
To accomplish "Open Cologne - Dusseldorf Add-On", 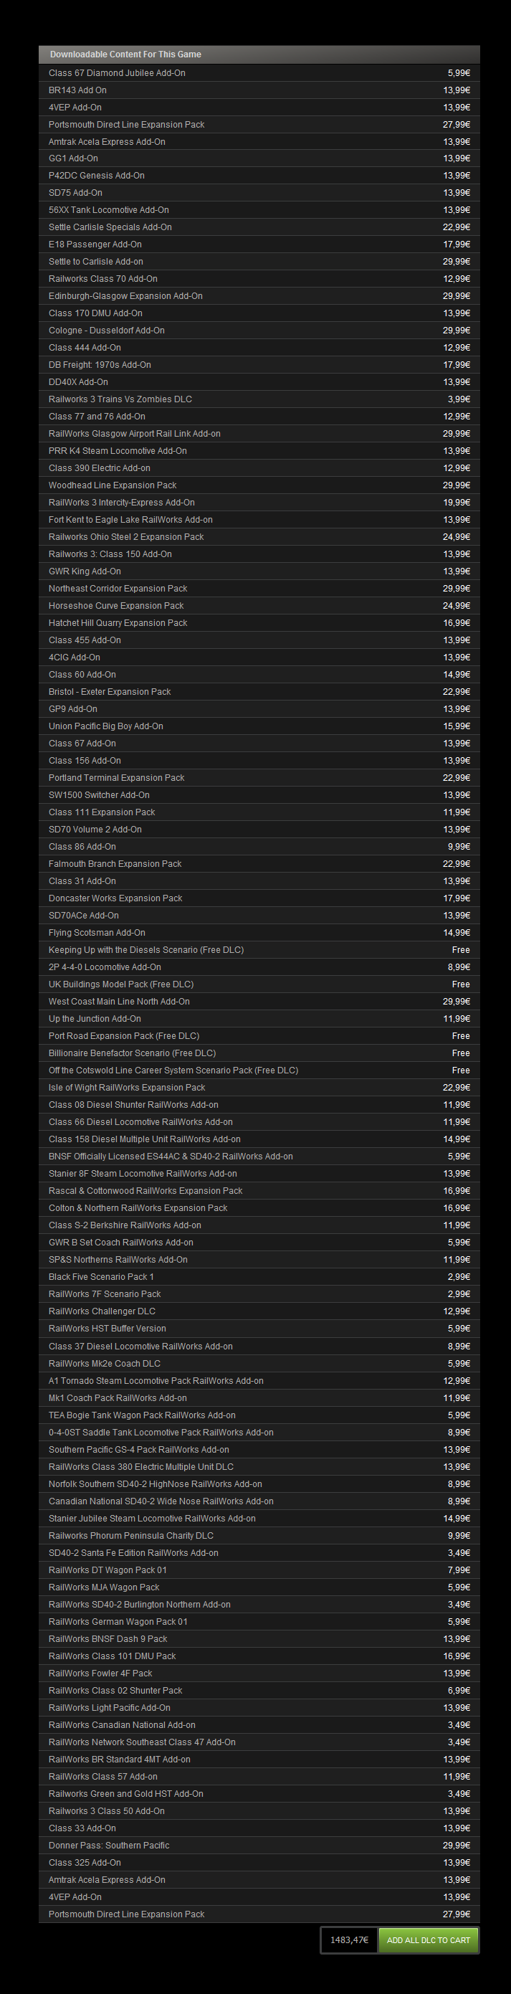I will pyautogui.click(x=259, y=331).
